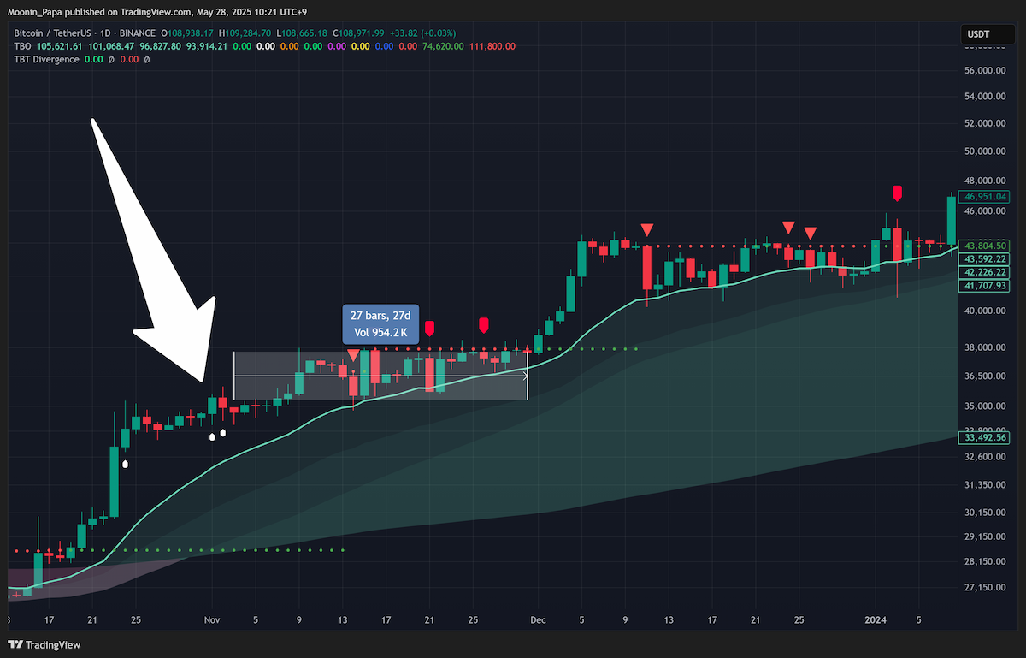Image resolution: width=1026 pixels, height=658 pixels.
Task: Click the red triangle signal above the Dec 11 candle
Action: [647, 229]
